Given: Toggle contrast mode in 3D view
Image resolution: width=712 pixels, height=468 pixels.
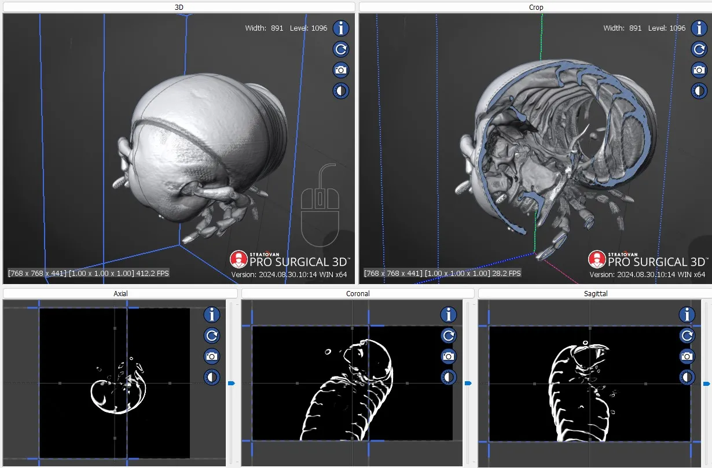Looking at the screenshot, I should (341, 91).
